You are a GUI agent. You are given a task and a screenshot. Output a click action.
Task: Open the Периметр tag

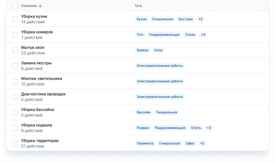pyautogui.click(x=145, y=143)
